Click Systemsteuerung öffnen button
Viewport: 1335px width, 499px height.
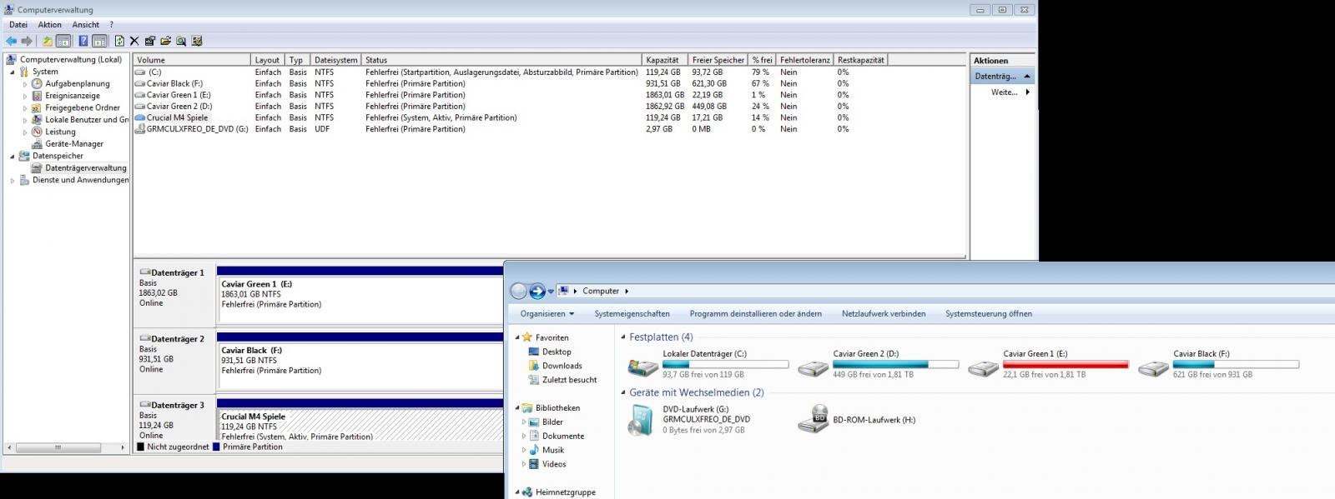(x=989, y=314)
